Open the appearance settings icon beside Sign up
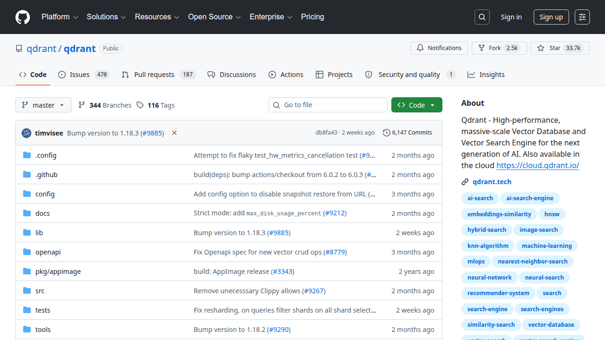The width and height of the screenshot is (605, 340). (x=582, y=17)
